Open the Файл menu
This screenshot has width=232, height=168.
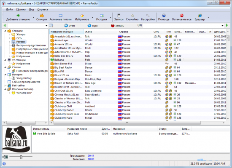coord(9,9)
